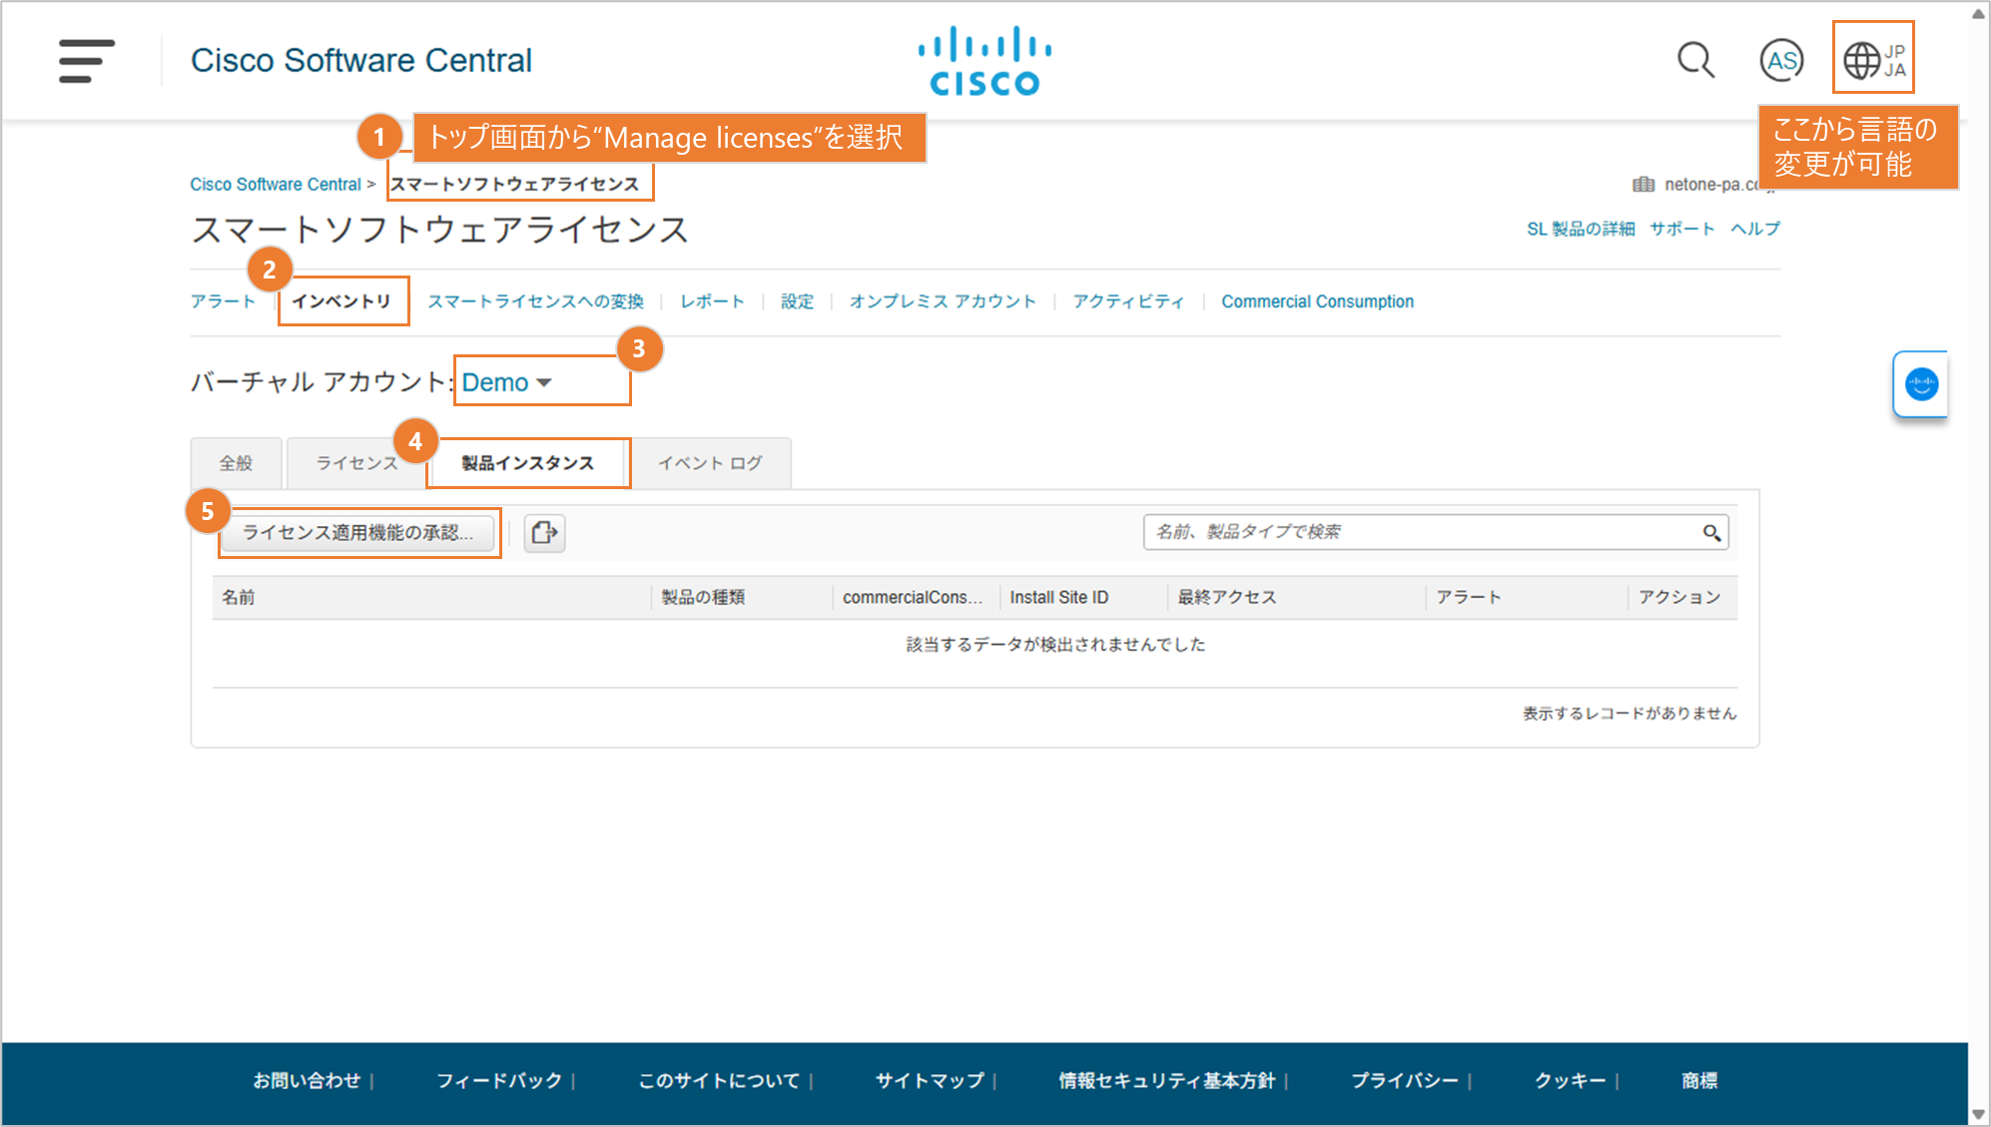Switch to the 製品インスタンス tab
The height and width of the screenshot is (1127, 1991).
[527, 463]
